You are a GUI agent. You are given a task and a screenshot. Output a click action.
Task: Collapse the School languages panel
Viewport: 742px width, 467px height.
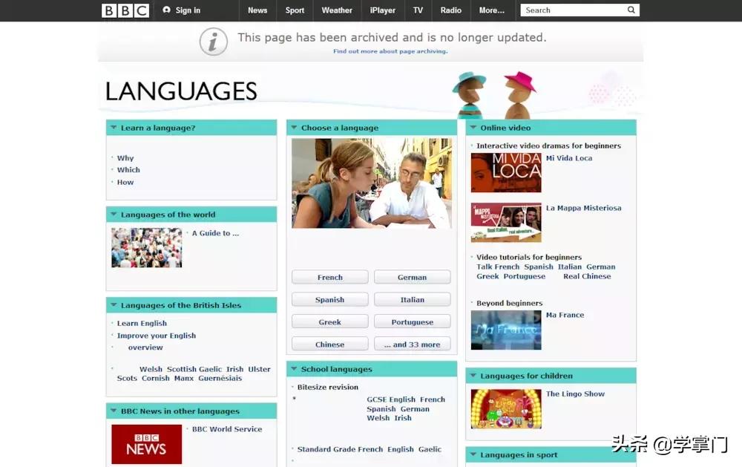click(x=294, y=368)
